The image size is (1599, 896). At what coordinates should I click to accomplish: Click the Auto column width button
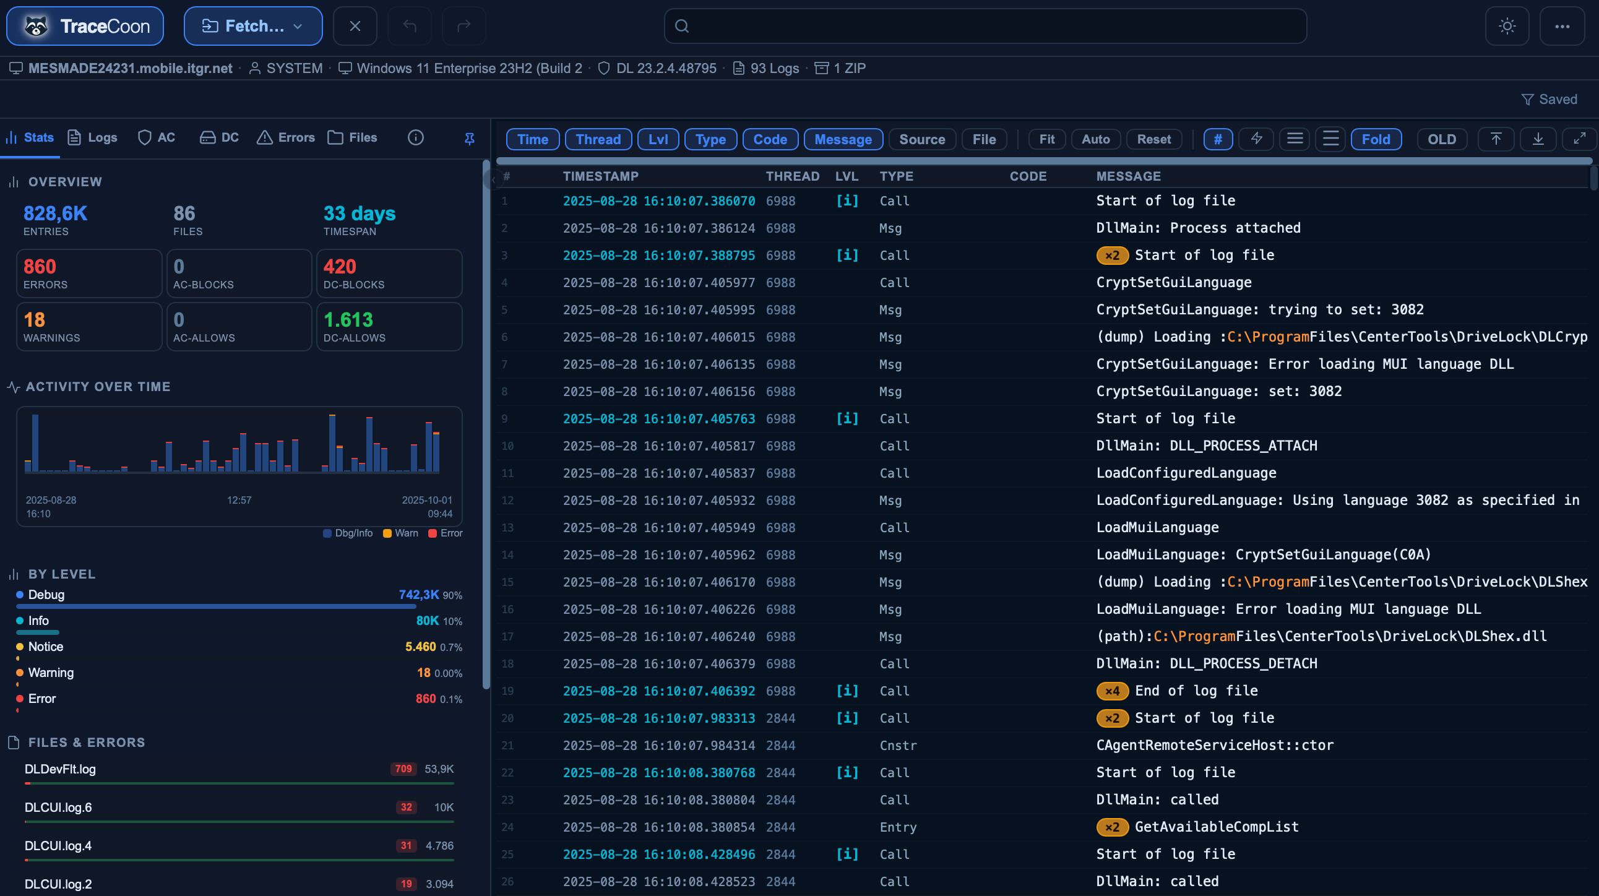1095,140
